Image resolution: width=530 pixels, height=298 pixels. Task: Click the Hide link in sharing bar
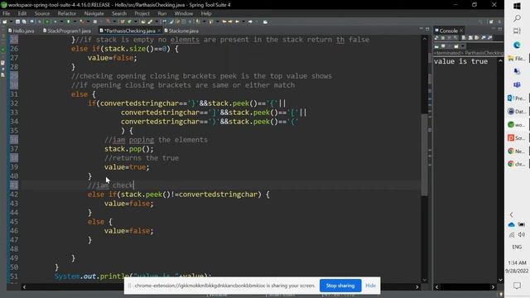pyautogui.click(x=370, y=286)
